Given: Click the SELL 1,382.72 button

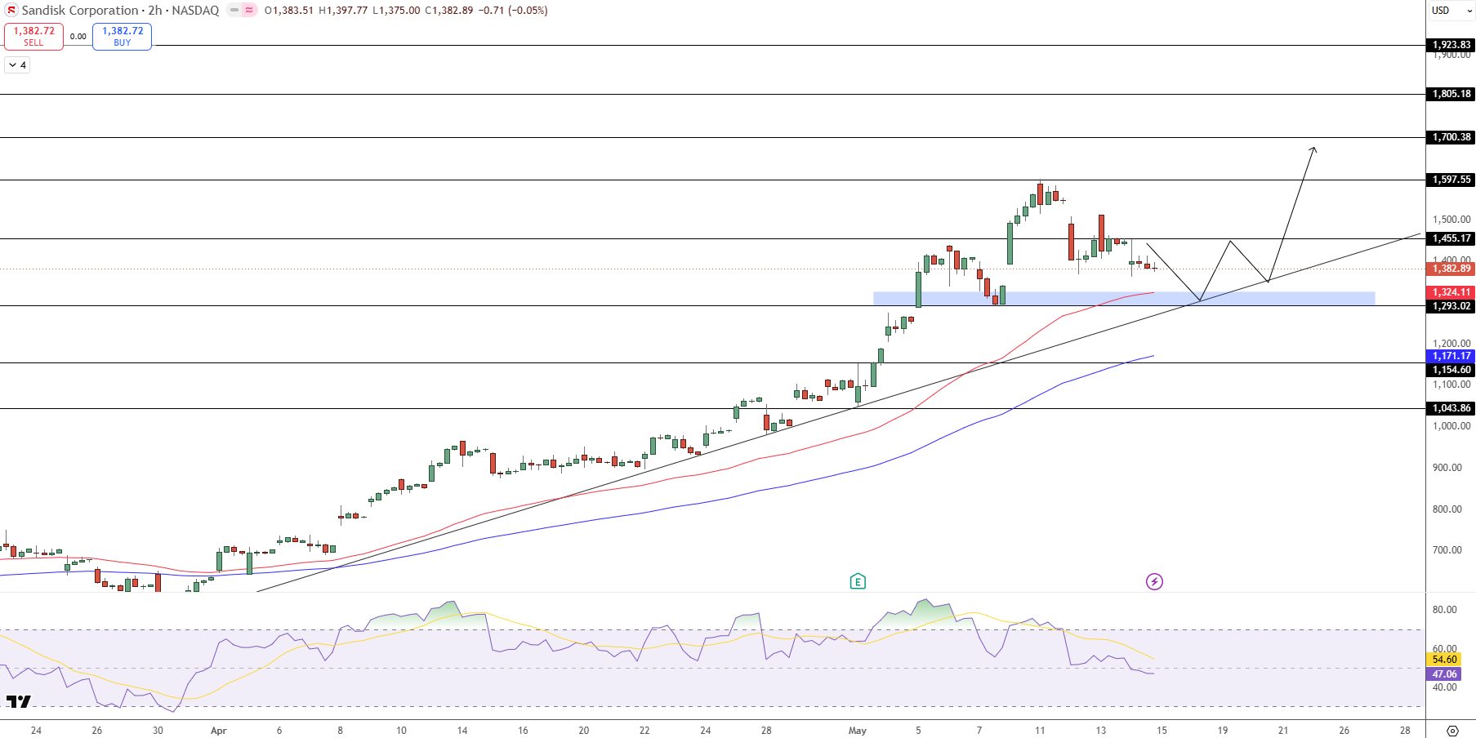Looking at the screenshot, I should pyautogui.click(x=33, y=36).
